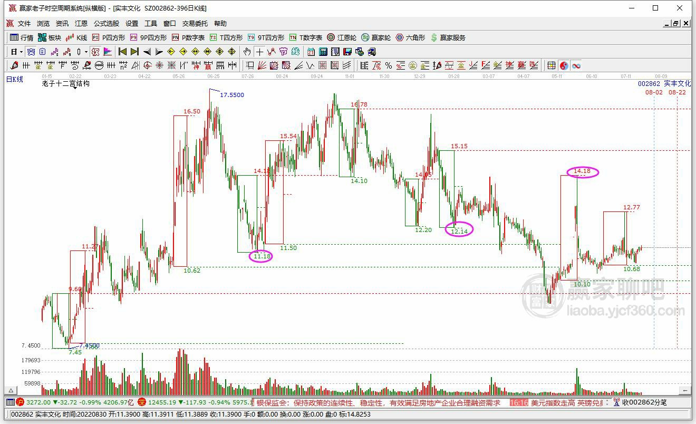Toggle the crosshair cursor tool
Image resolution: width=696 pixels, height=424 pixels.
259,52
